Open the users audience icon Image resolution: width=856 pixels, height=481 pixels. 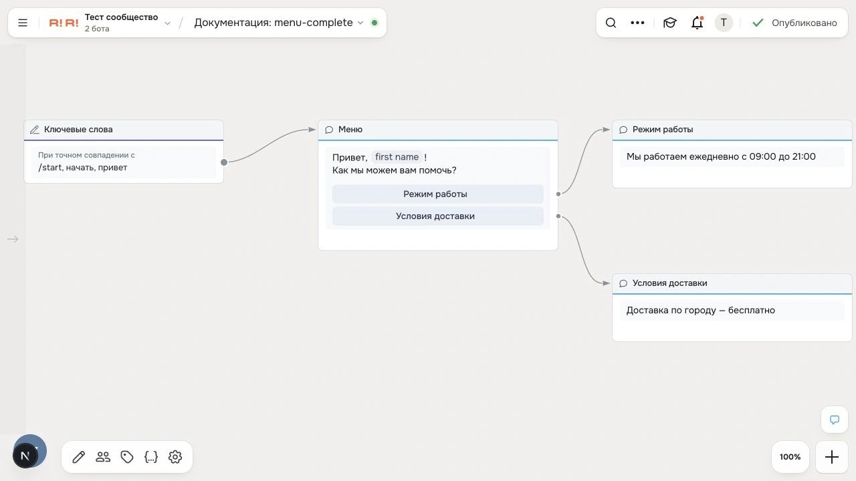[103, 457]
